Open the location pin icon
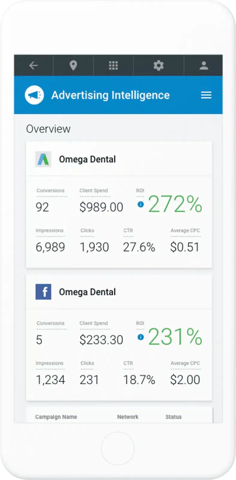 point(73,65)
